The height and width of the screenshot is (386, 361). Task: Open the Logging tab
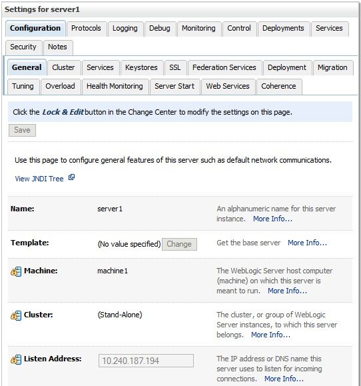125,29
